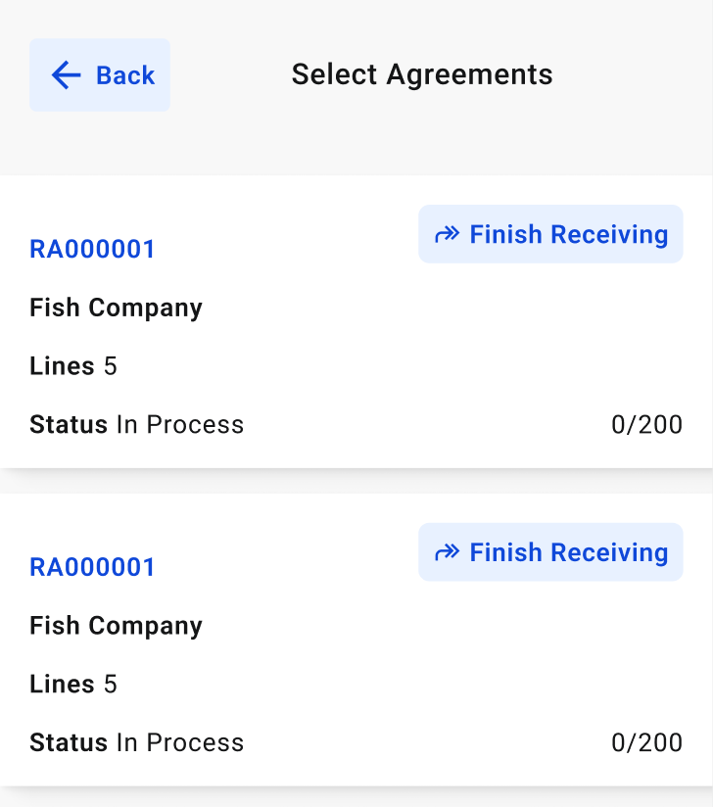Image resolution: width=713 pixels, height=807 pixels.
Task: Click the Select Agreements page title
Action: [422, 74]
